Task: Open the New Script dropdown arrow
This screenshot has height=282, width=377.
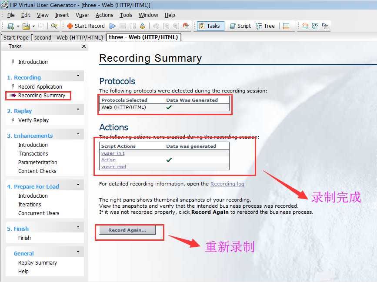Action: click(18, 26)
